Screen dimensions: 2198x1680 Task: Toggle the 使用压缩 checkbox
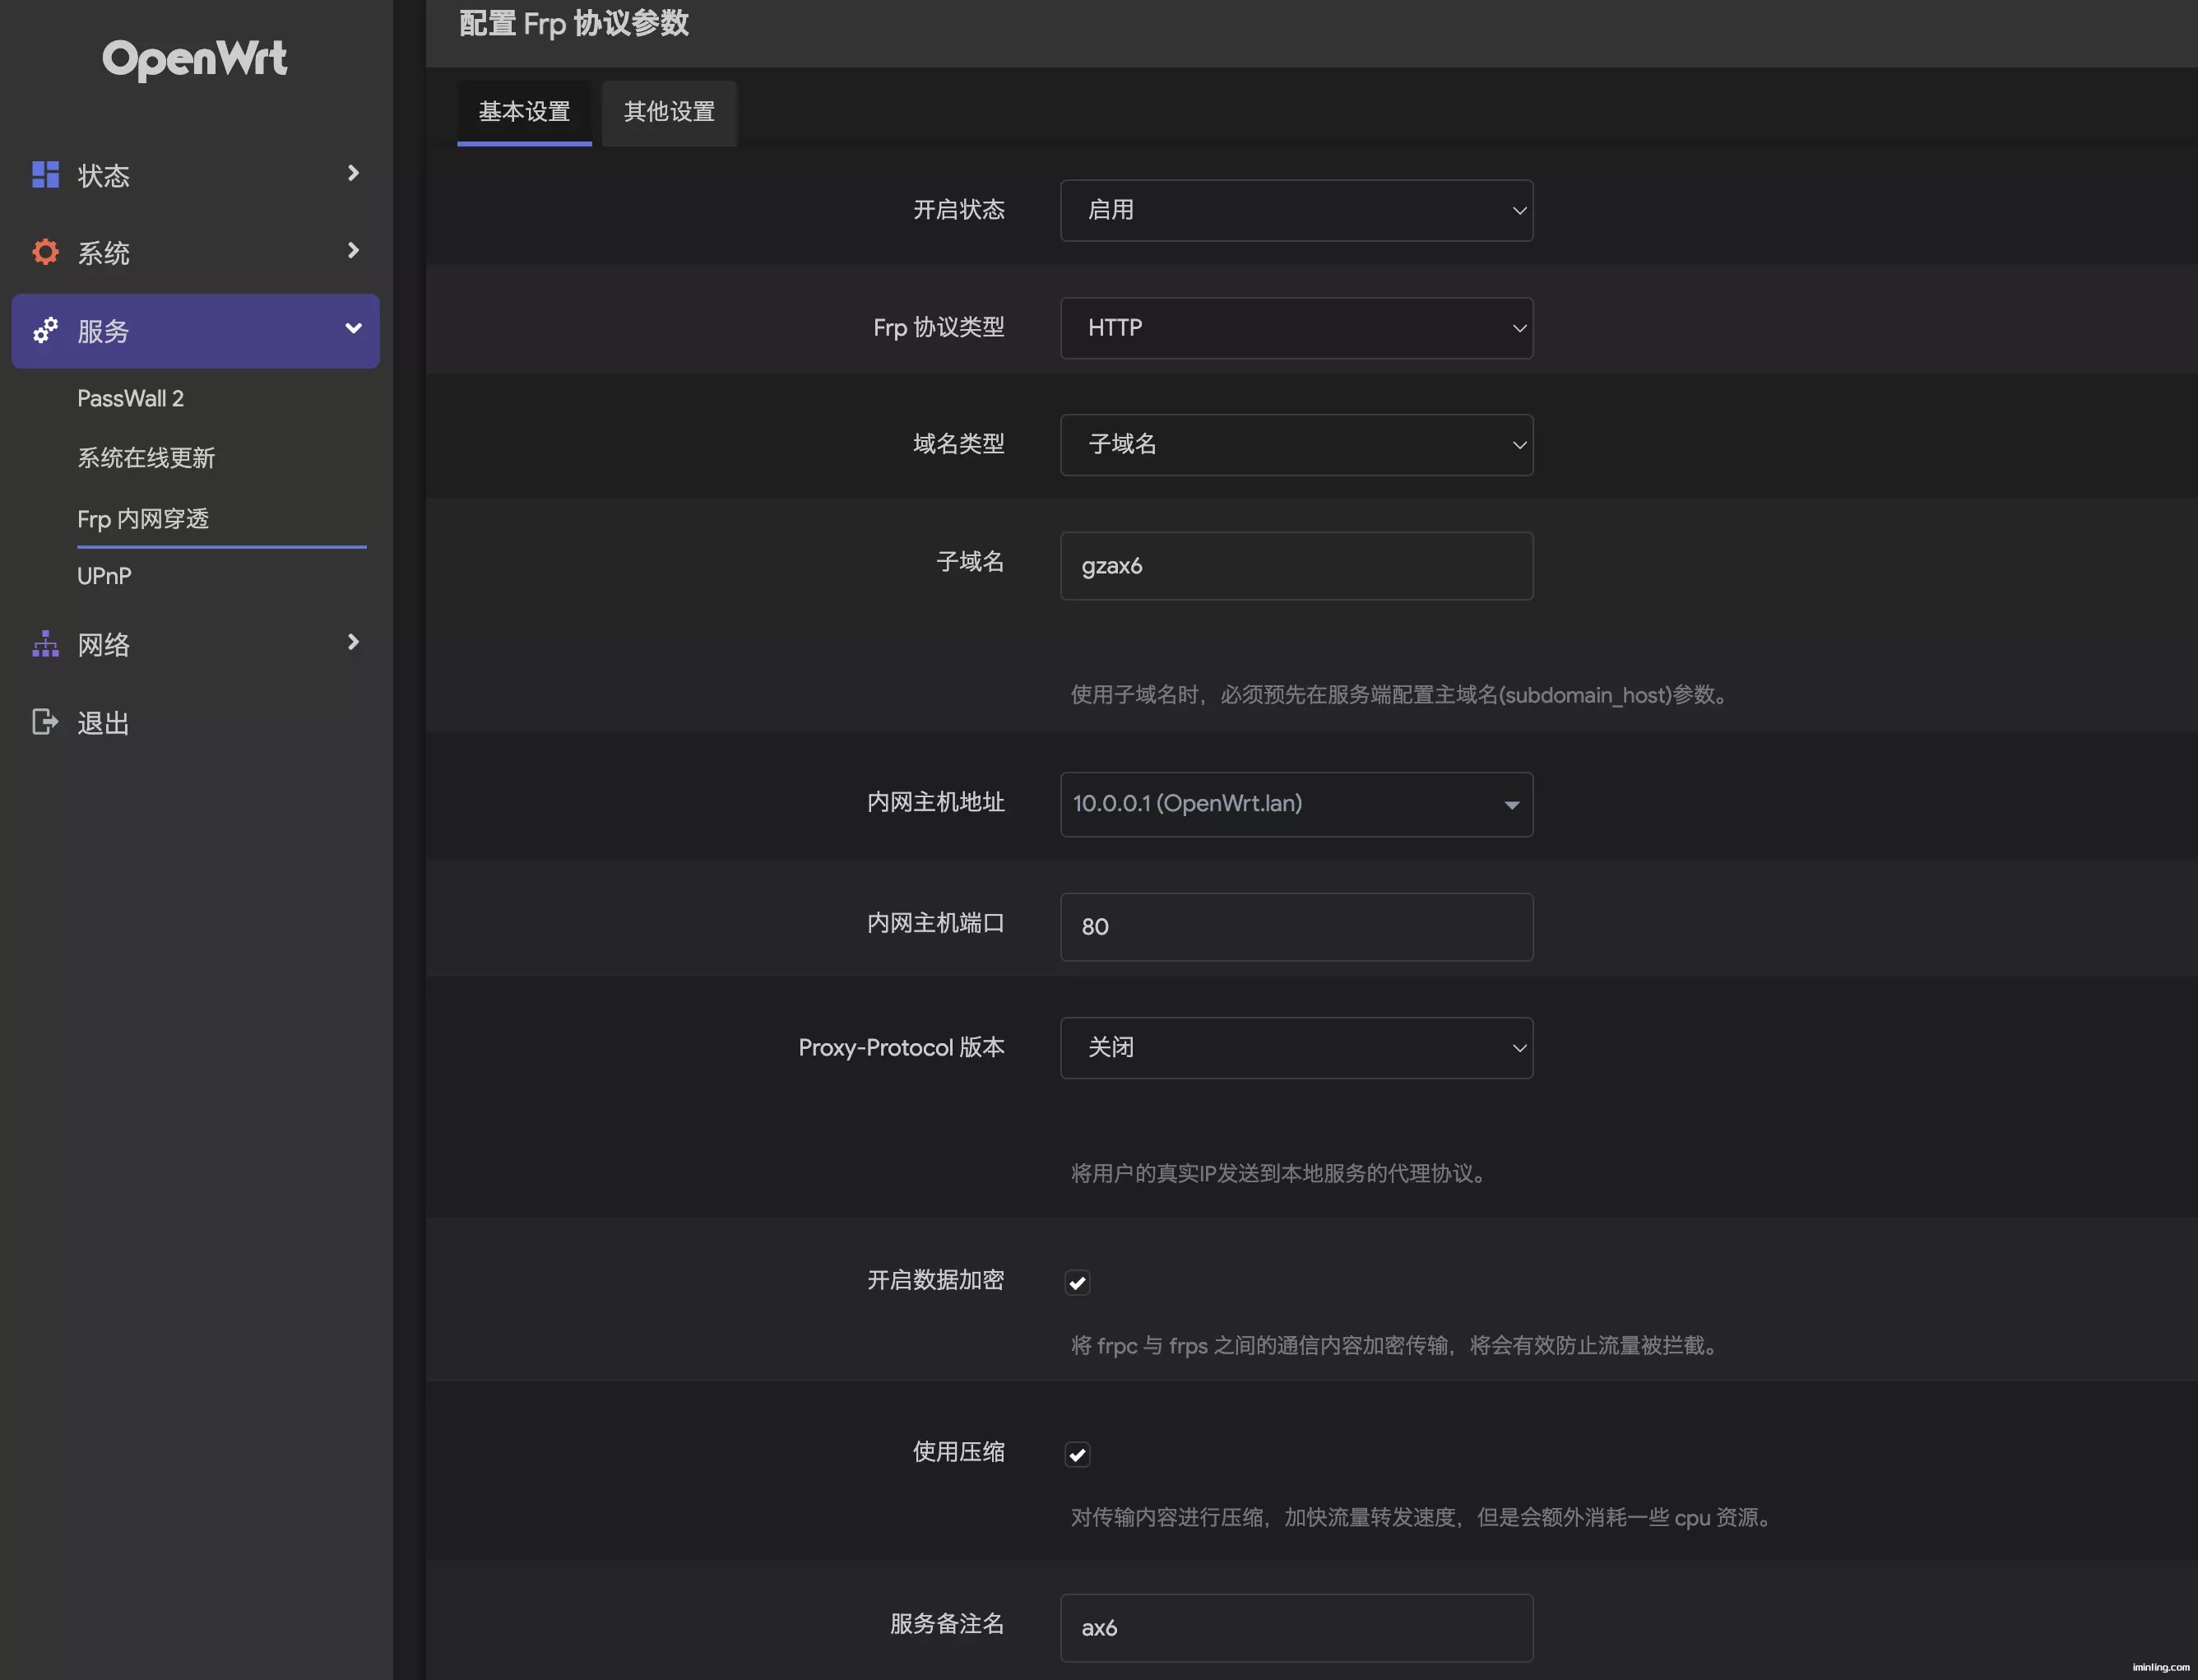point(1077,1454)
